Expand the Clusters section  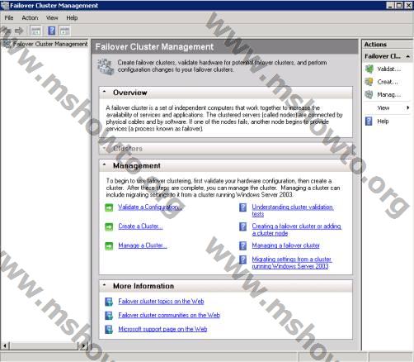pyautogui.click(x=104, y=148)
